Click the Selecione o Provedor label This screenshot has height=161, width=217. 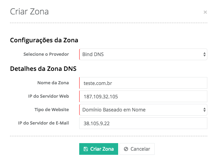(x=46, y=54)
